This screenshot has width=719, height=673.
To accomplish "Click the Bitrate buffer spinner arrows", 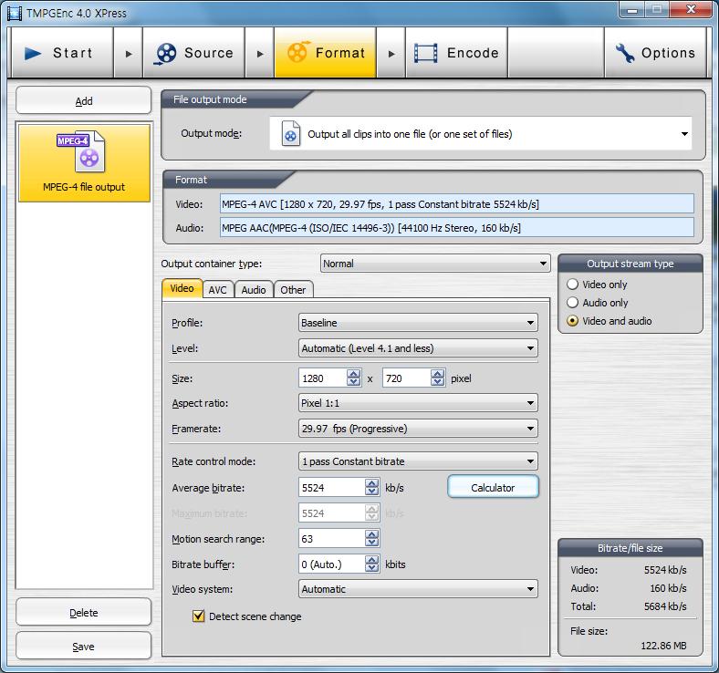I will [x=372, y=564].
